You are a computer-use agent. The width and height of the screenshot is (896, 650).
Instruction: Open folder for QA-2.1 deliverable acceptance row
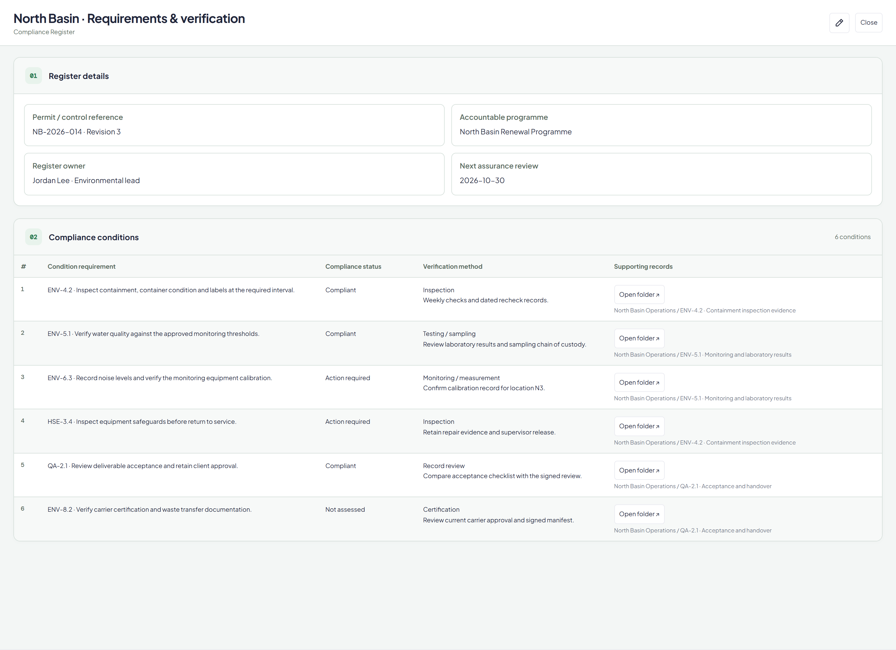(x=639, y=470)
